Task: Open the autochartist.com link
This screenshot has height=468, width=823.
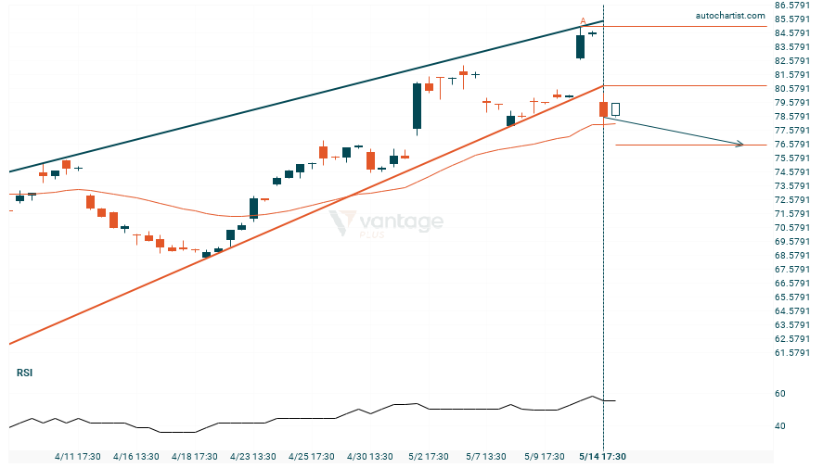Action: click(729, 16)
